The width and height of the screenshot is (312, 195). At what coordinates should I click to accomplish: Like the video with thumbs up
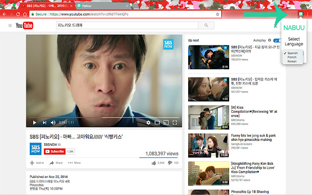click(x=154, y=163)
